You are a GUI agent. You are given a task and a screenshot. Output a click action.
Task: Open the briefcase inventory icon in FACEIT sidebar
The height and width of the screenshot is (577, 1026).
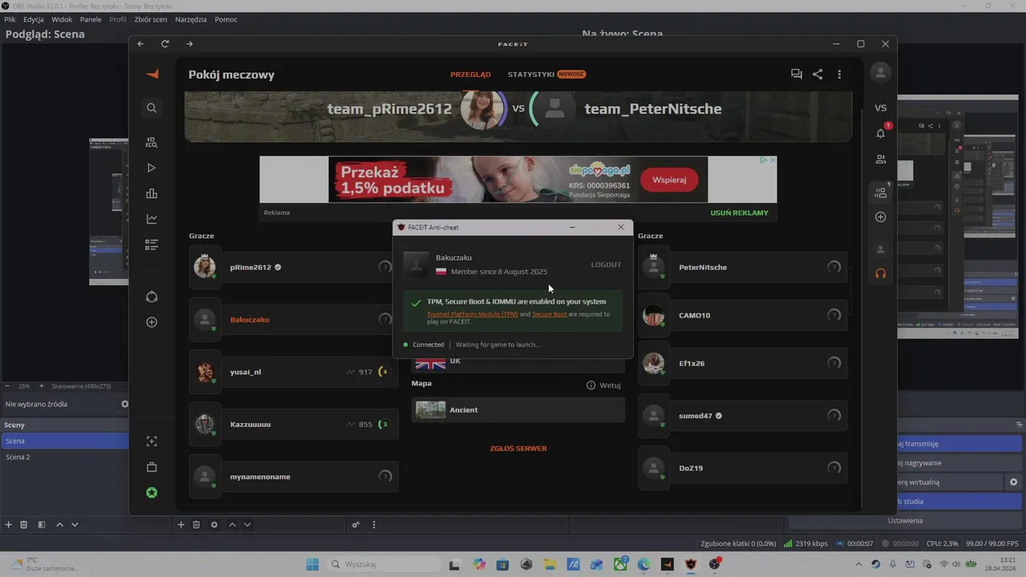pyautogui.click(x=151, y=466)
